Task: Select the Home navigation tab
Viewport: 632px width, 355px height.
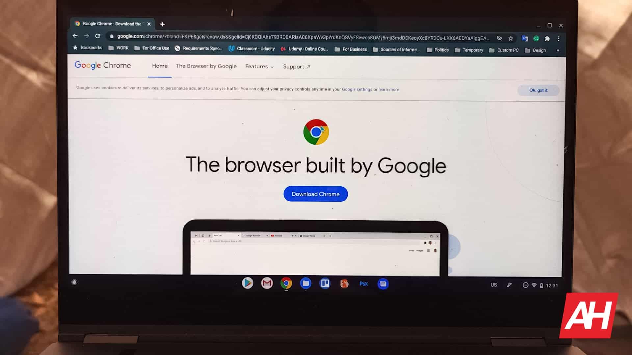Action: (160, 66)
